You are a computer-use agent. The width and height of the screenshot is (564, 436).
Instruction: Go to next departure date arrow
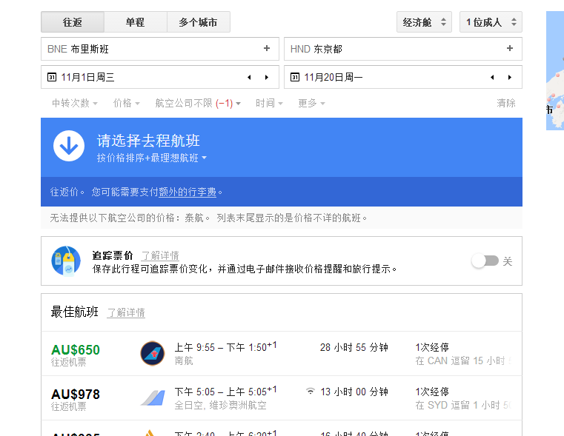point(267,77)
